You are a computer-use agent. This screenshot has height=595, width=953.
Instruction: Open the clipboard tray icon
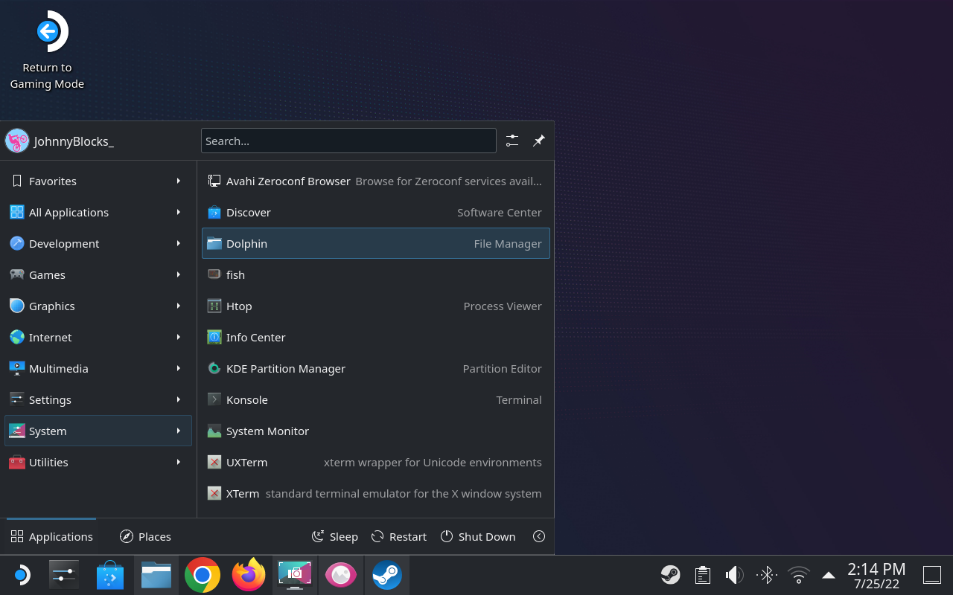702,575
